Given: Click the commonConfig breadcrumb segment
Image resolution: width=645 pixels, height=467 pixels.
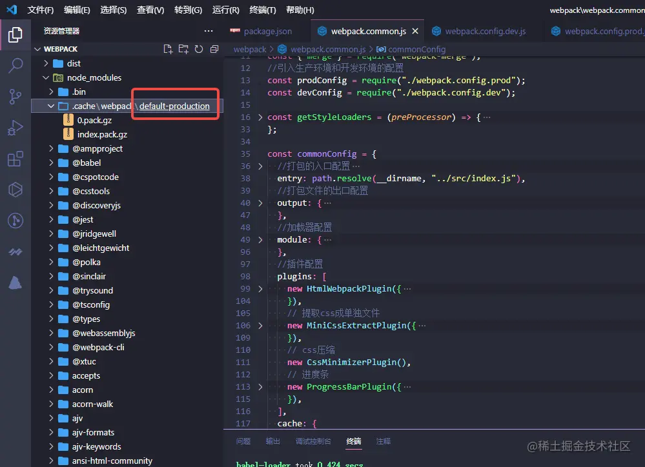Looking at the screenshot, I should click(411, 49).
